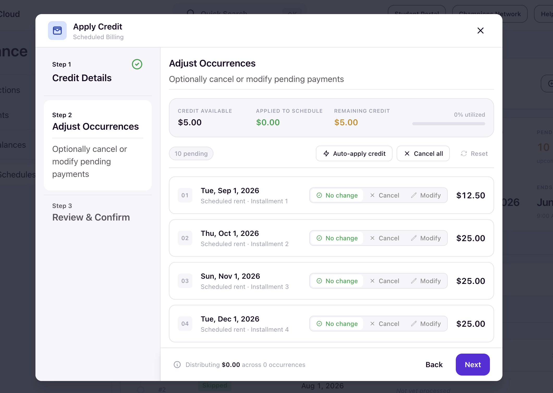Viewport: 553px width, 393px height.
Task: Click the Step 1 green checkmark icon
Action: coord(137,64)
